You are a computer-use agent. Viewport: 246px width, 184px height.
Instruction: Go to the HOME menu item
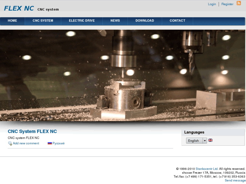[13, 21]
